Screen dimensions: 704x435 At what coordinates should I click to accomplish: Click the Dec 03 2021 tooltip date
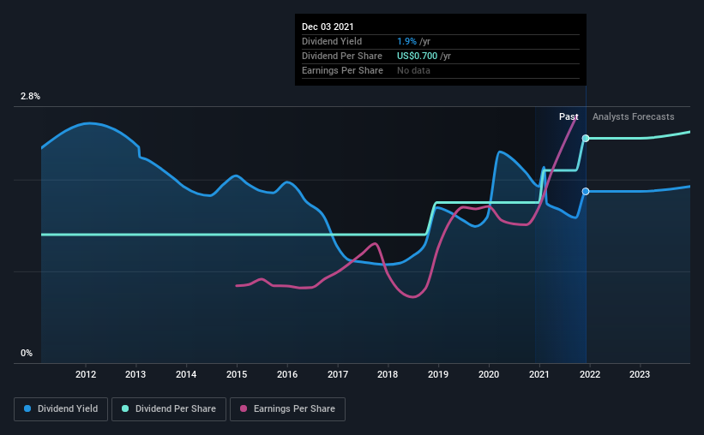click(328, 27)
